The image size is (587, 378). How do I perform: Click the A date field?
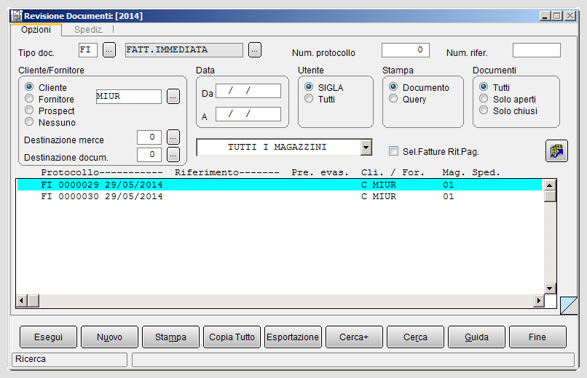pyautogui.click(x=248, y=114)
